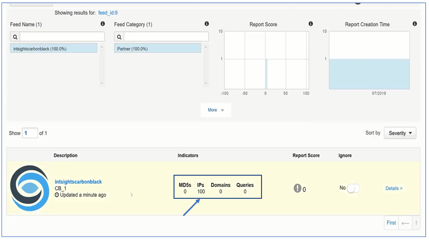
Task: Click the Feed Name search magnifier icon
Action: [x=15, y=37]
